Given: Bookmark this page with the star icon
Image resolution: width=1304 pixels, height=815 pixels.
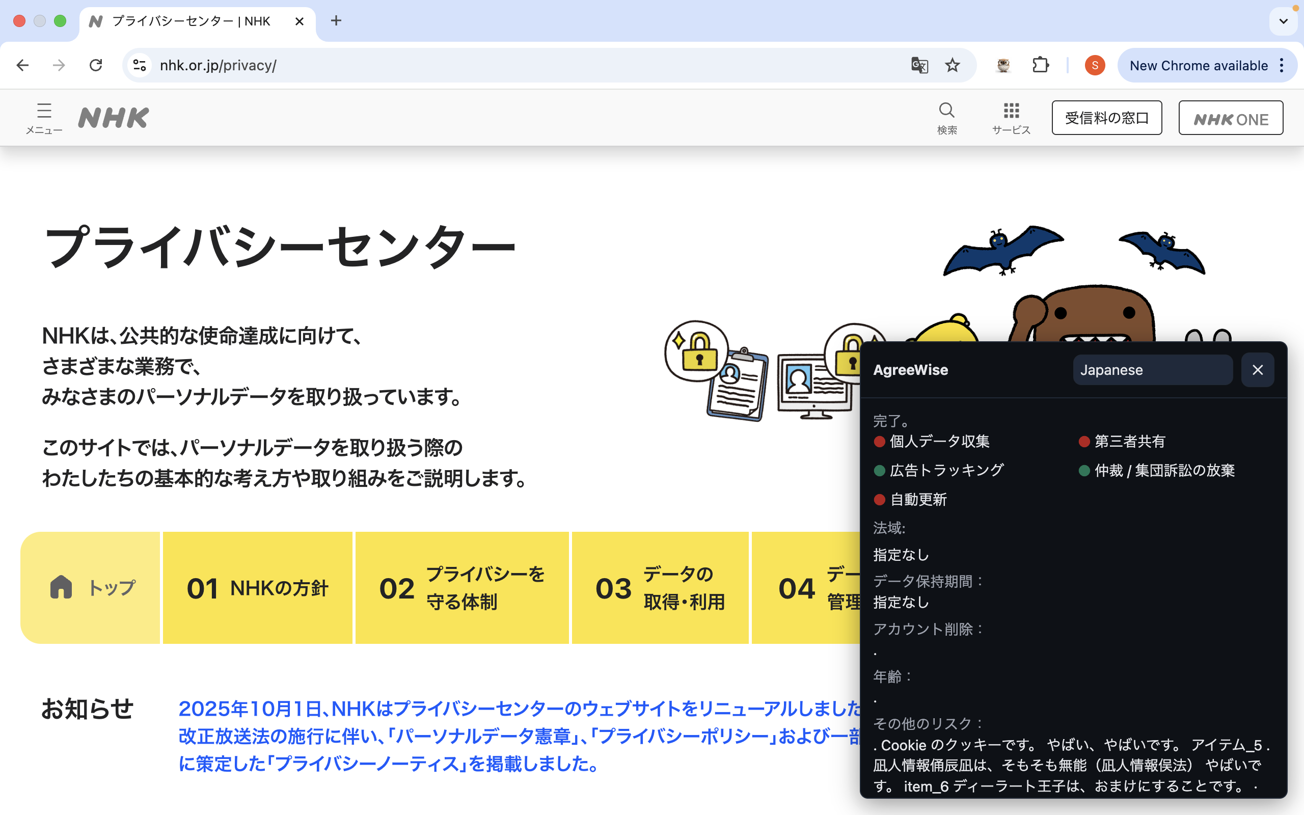Looking at the screenshot, I should pos(952,65).
